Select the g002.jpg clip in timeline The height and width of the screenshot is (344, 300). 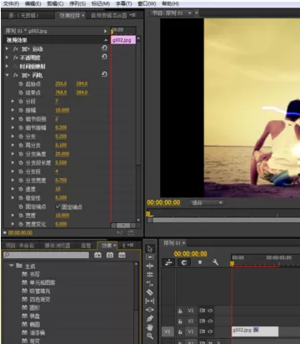(x=255, y=331)
